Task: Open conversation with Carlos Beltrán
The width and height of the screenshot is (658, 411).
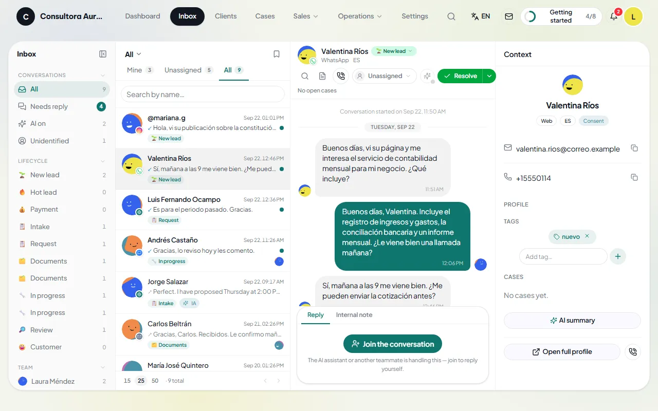Action: click(203, 334)
